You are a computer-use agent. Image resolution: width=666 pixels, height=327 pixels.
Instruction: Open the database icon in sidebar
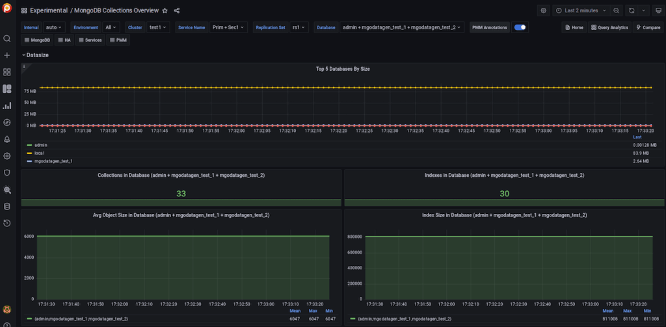7,206
